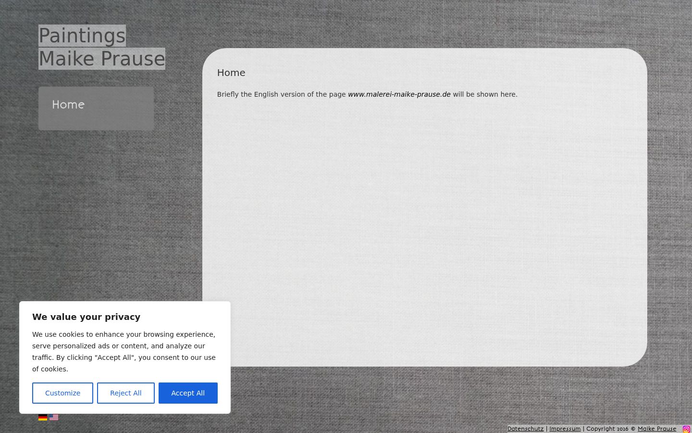Click the Maike Prause header title
This screenshot has width=692, height=433.
(102, 59)
